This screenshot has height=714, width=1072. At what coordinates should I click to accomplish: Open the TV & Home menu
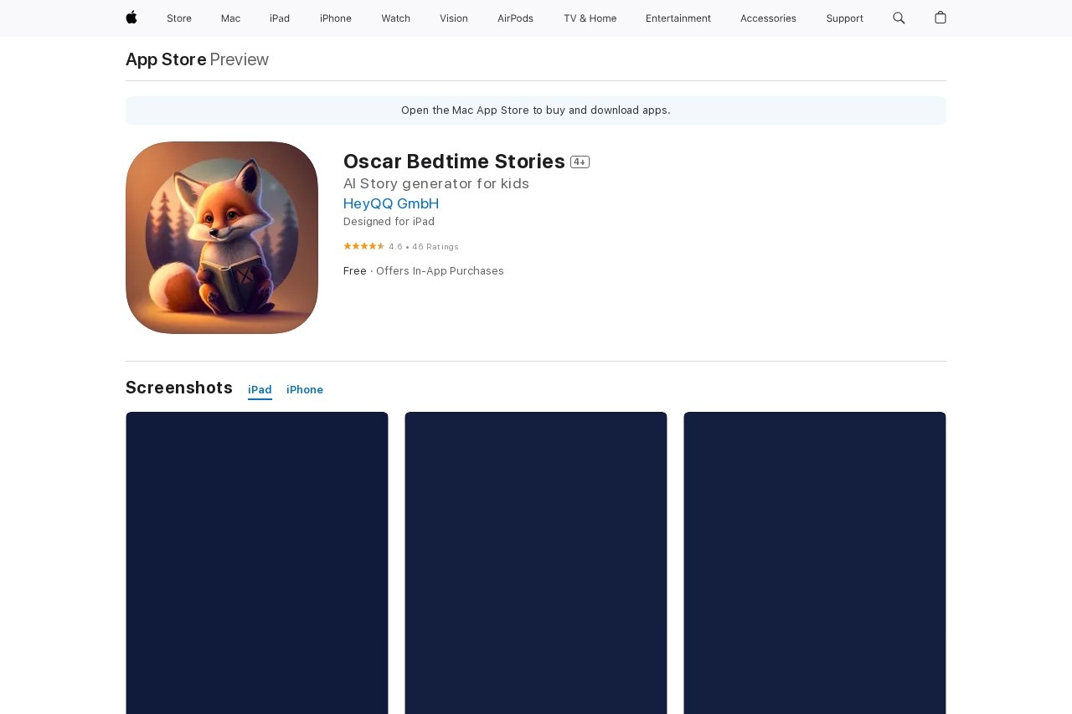(x=590, y=18)
